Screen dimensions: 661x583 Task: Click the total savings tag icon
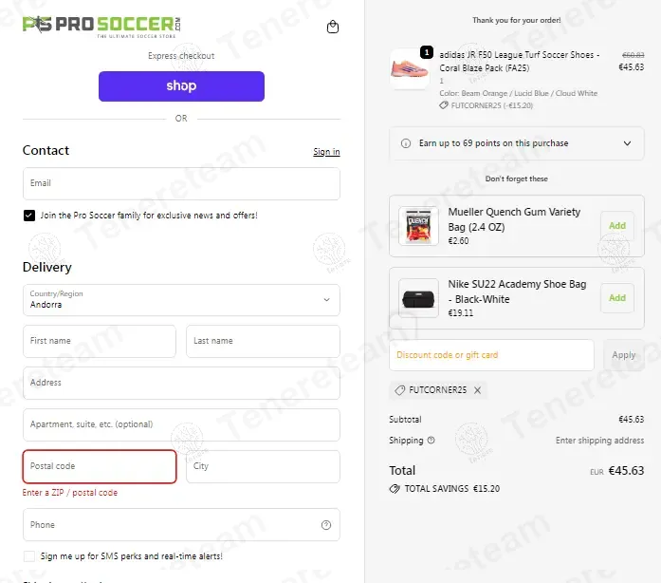[395, 489]
